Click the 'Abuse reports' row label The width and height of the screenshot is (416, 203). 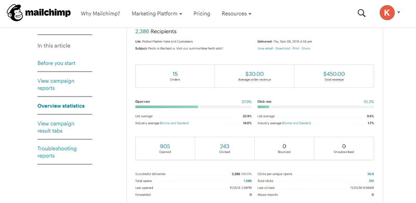pos(267,195)
